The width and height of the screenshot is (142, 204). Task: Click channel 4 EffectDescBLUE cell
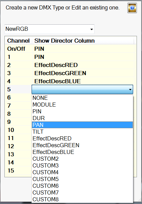click(84, 81)
